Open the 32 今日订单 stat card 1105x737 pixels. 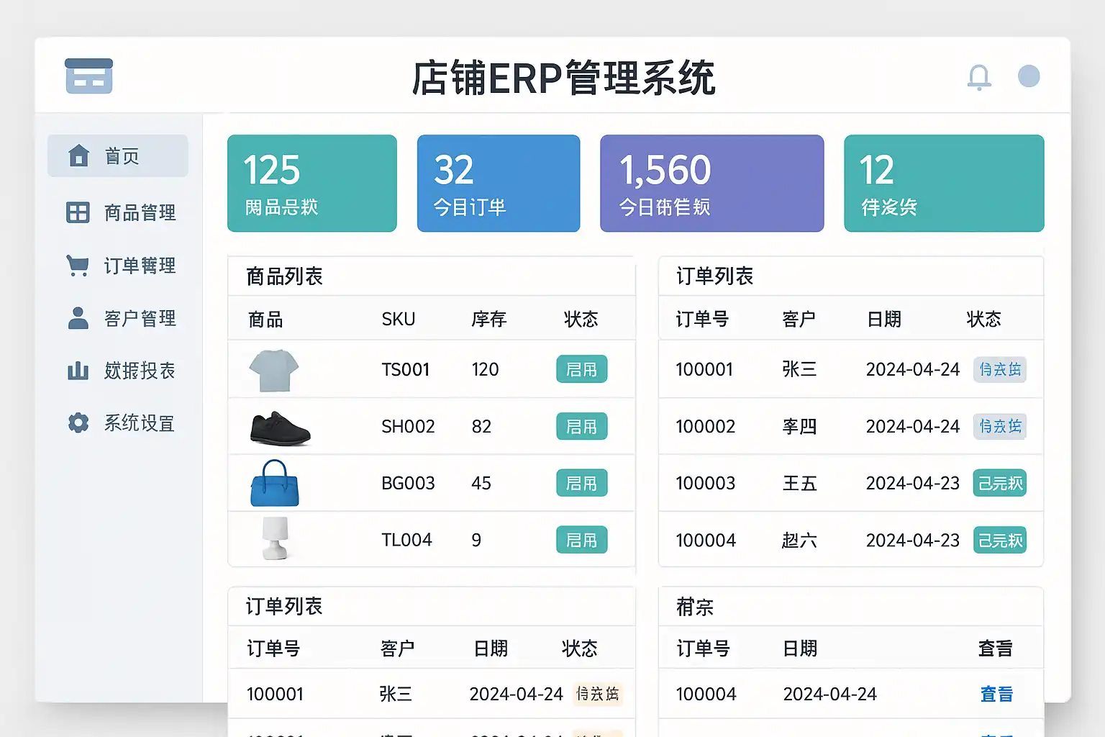(x=498, y=184)
